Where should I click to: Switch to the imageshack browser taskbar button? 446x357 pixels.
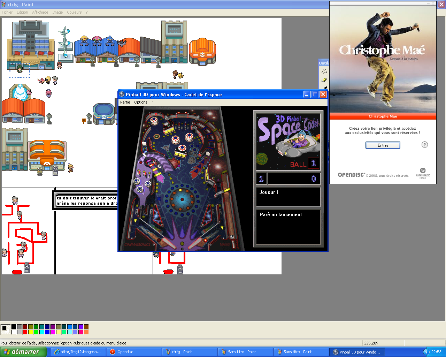coord(78,352)
